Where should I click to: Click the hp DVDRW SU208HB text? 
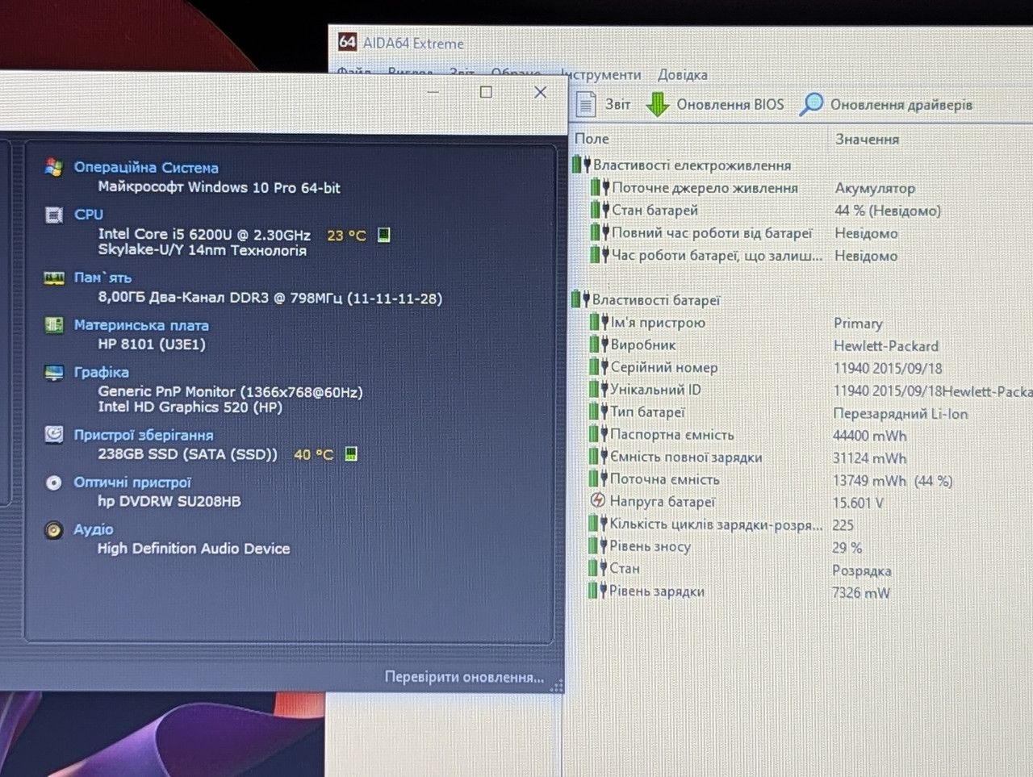pos(169,501)
